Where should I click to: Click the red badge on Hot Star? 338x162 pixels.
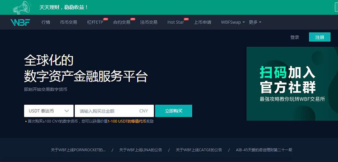click(x=186, y=19)
